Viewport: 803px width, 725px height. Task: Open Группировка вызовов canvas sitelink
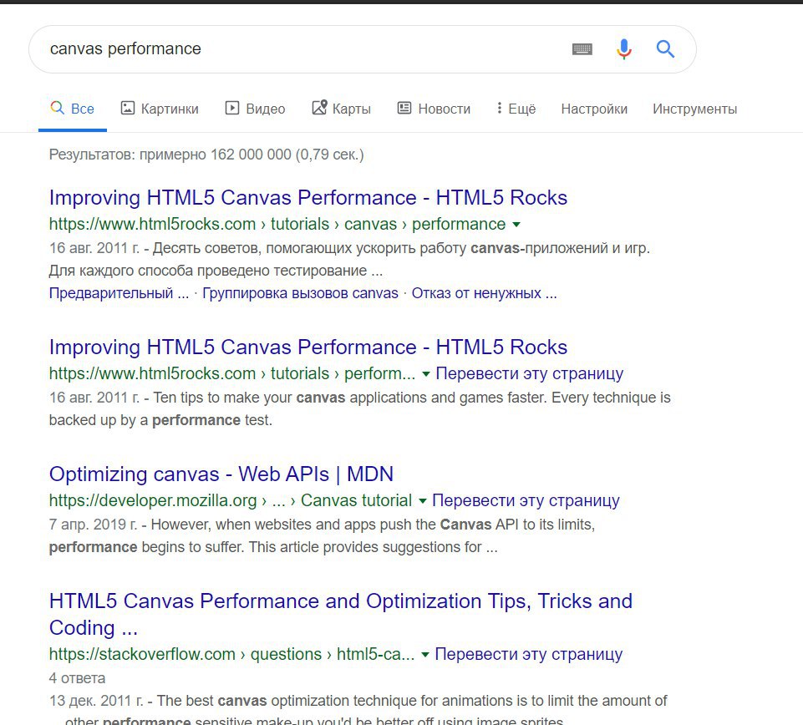(300, 293)
